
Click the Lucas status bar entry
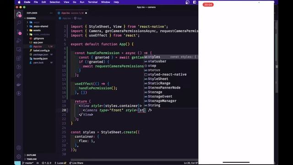pyautogui.click(x=60, y=163)
